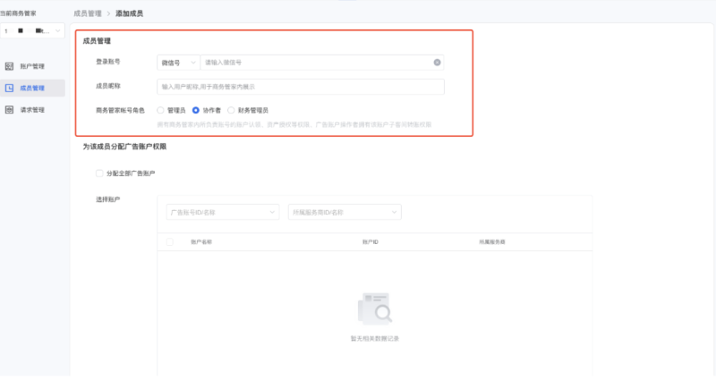Select the 管理员 role radio button
Screen dimensions: 716x380
[x=160, y=110]
